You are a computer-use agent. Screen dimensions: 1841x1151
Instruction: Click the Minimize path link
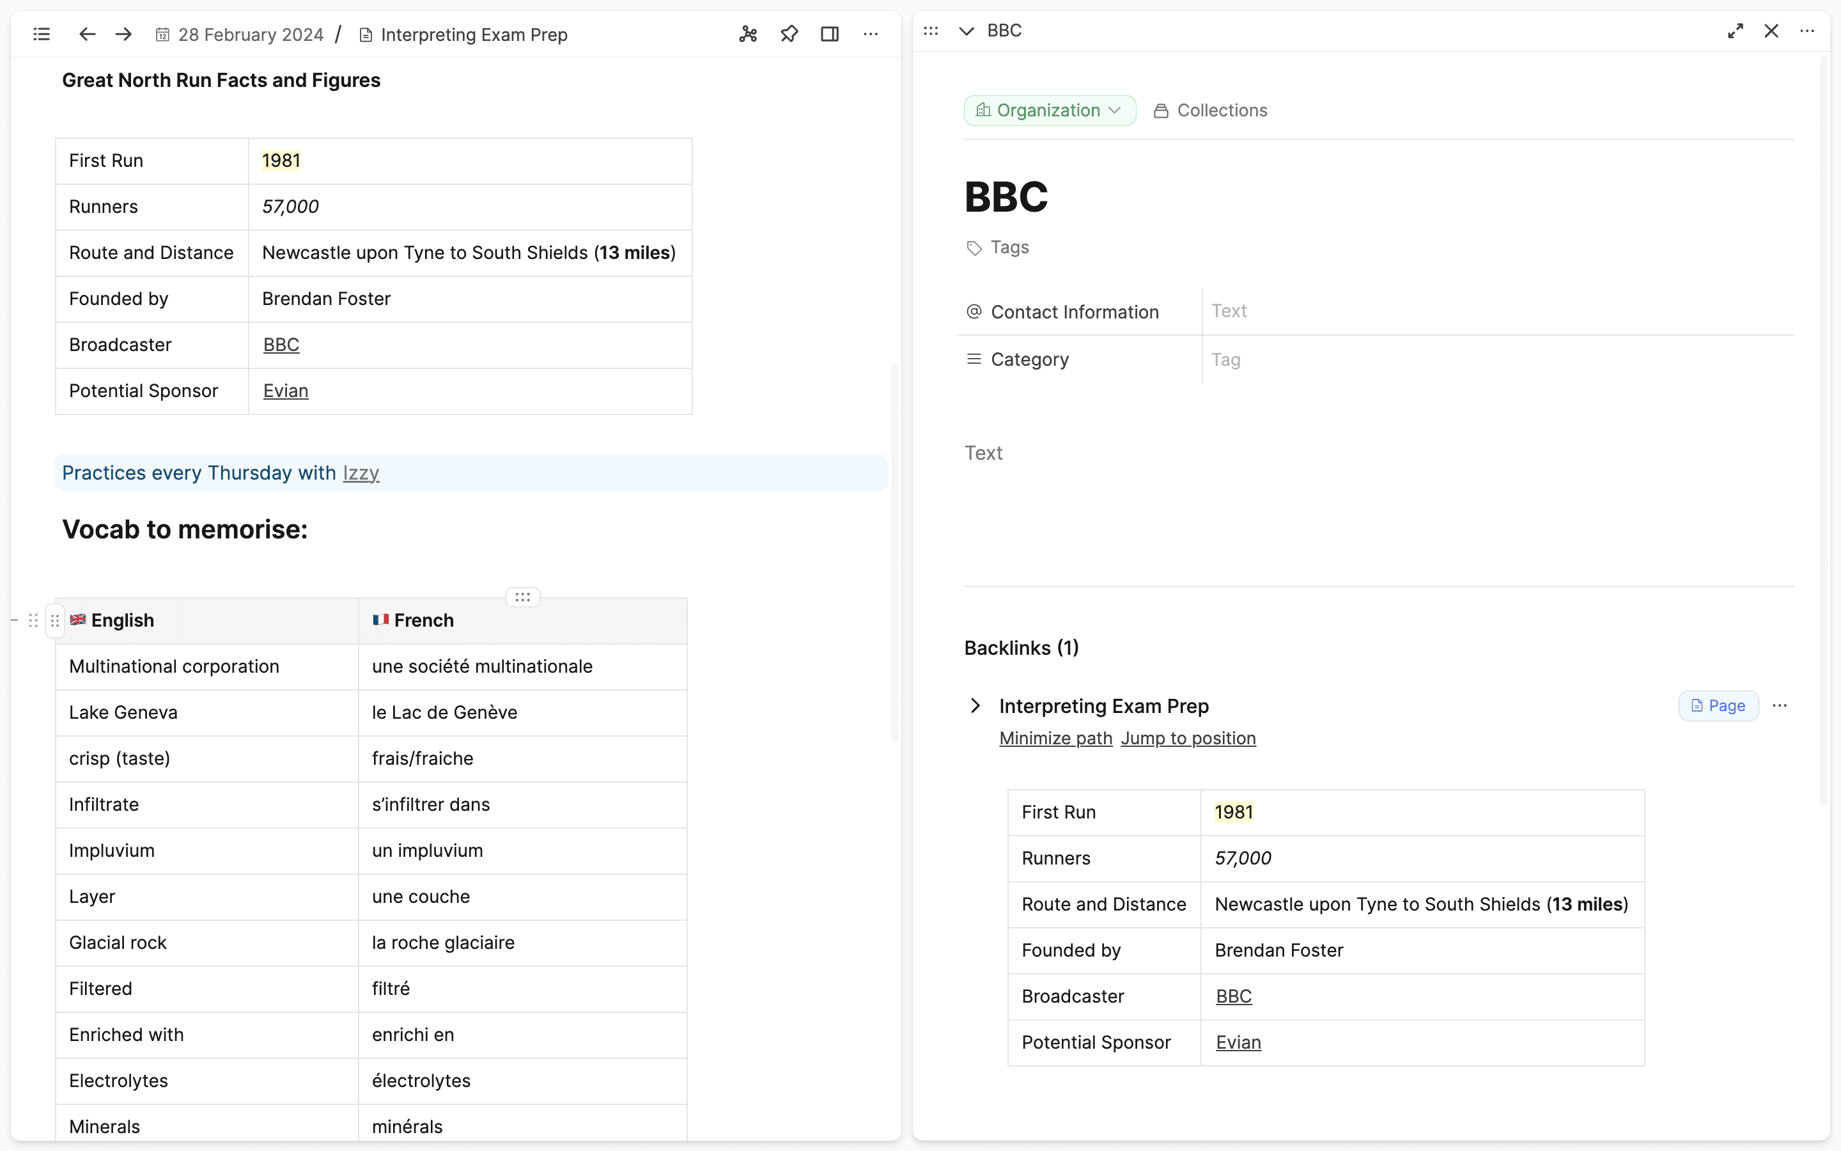click(x=1055, y=739)
